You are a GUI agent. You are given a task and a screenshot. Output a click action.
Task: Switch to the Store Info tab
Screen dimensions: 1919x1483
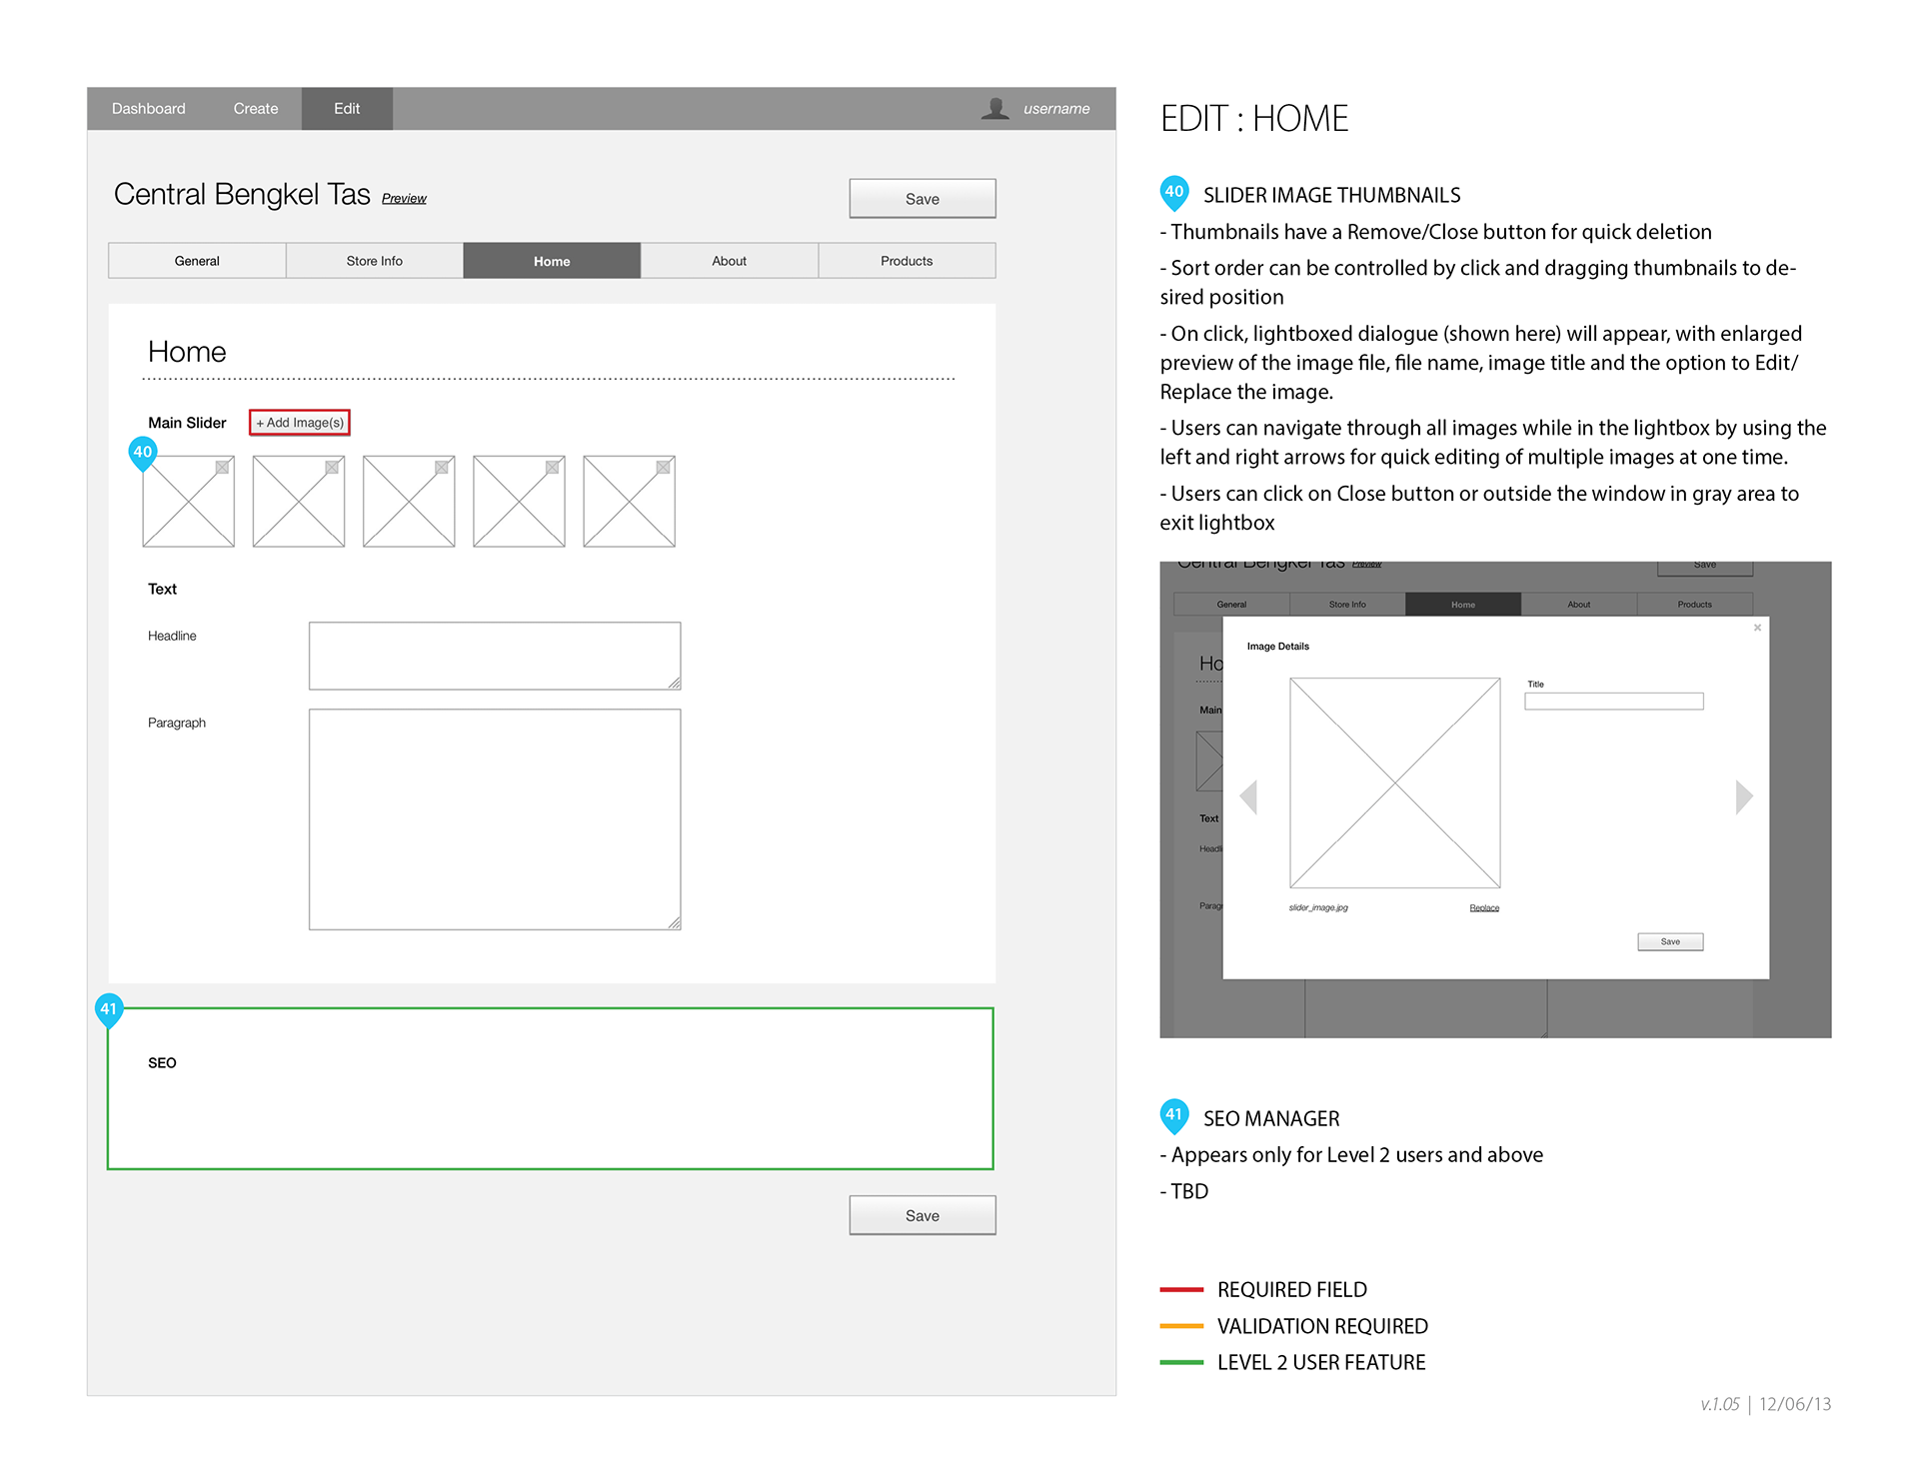click(374, 261)
